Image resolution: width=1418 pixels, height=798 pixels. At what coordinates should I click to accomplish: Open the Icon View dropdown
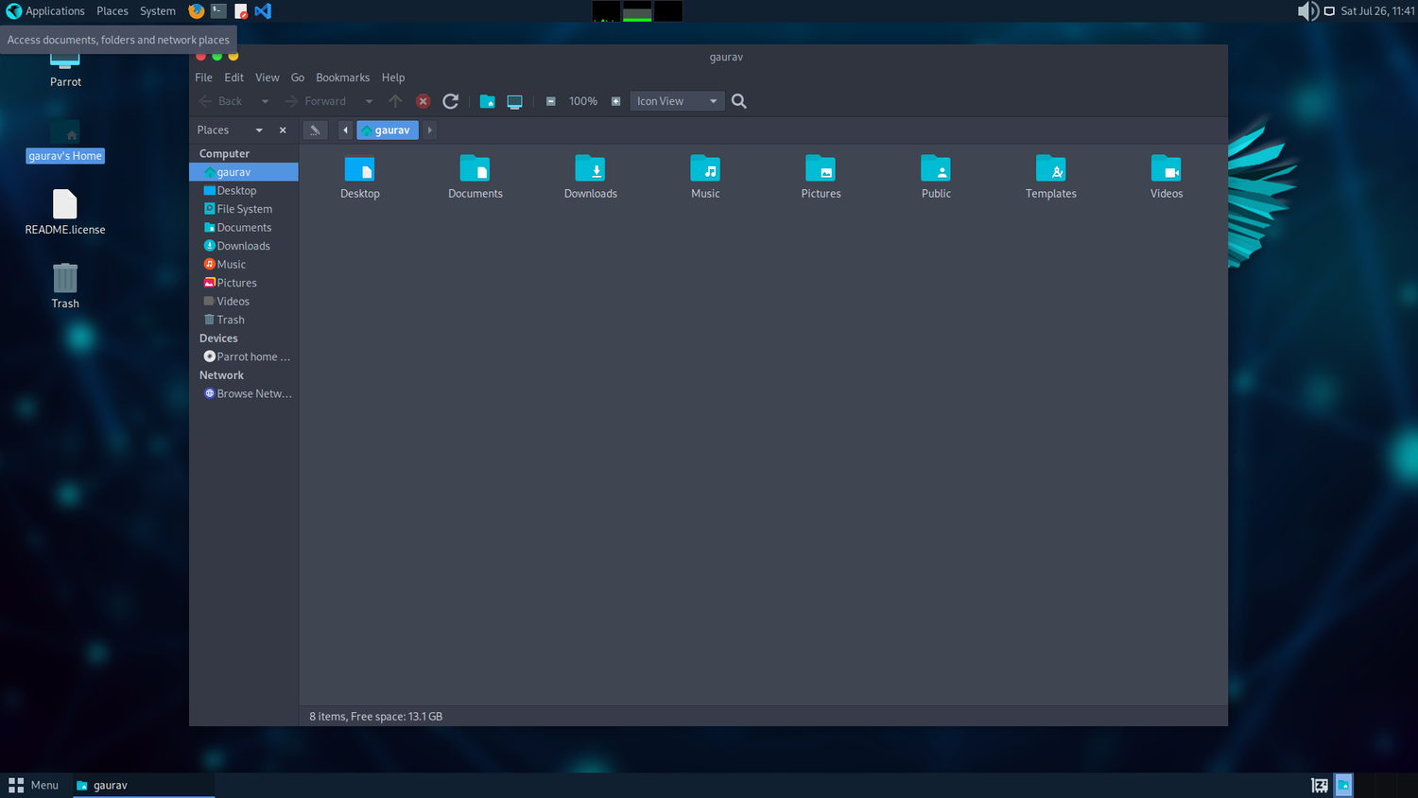point(677,101)
